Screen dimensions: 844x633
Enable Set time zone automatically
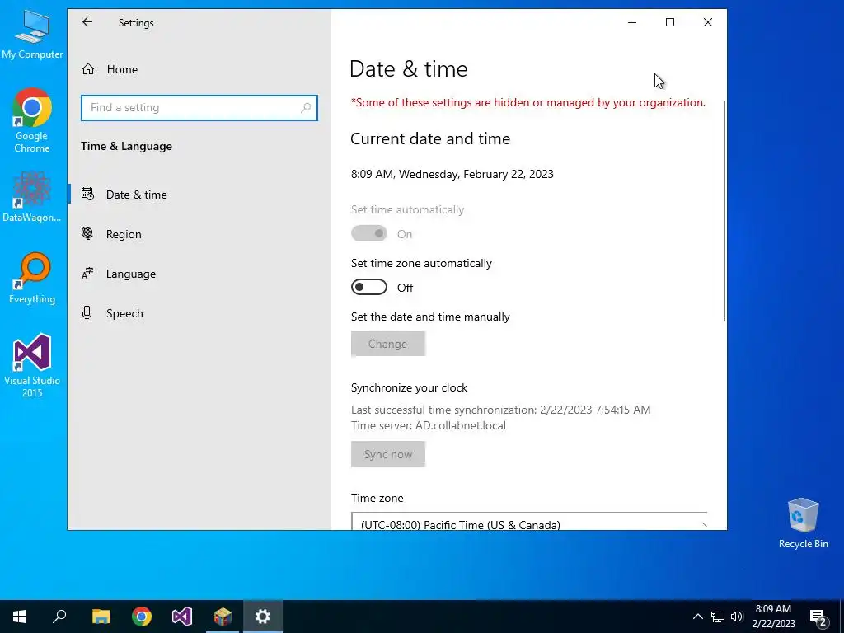[x=368, y=288]
